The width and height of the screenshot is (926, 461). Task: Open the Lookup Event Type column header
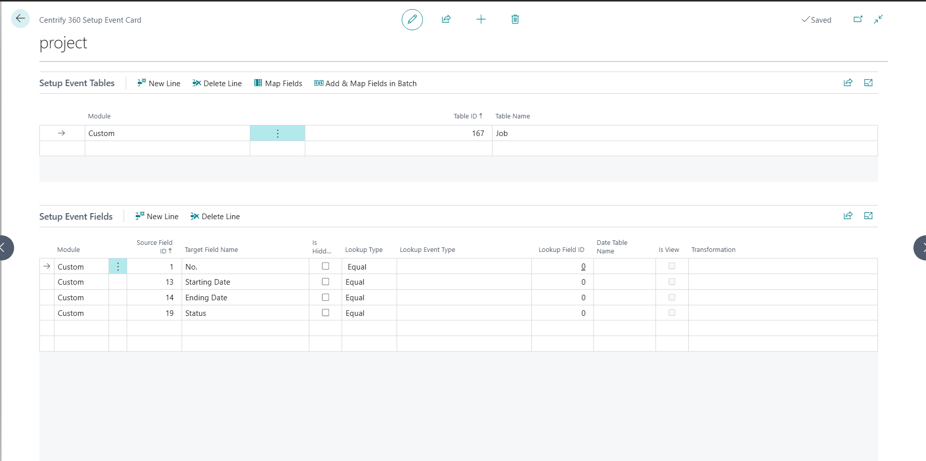(427, 249)
